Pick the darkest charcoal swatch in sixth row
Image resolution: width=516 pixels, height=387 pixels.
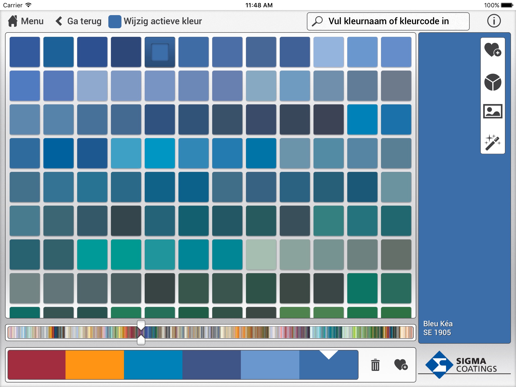point(126,221)
